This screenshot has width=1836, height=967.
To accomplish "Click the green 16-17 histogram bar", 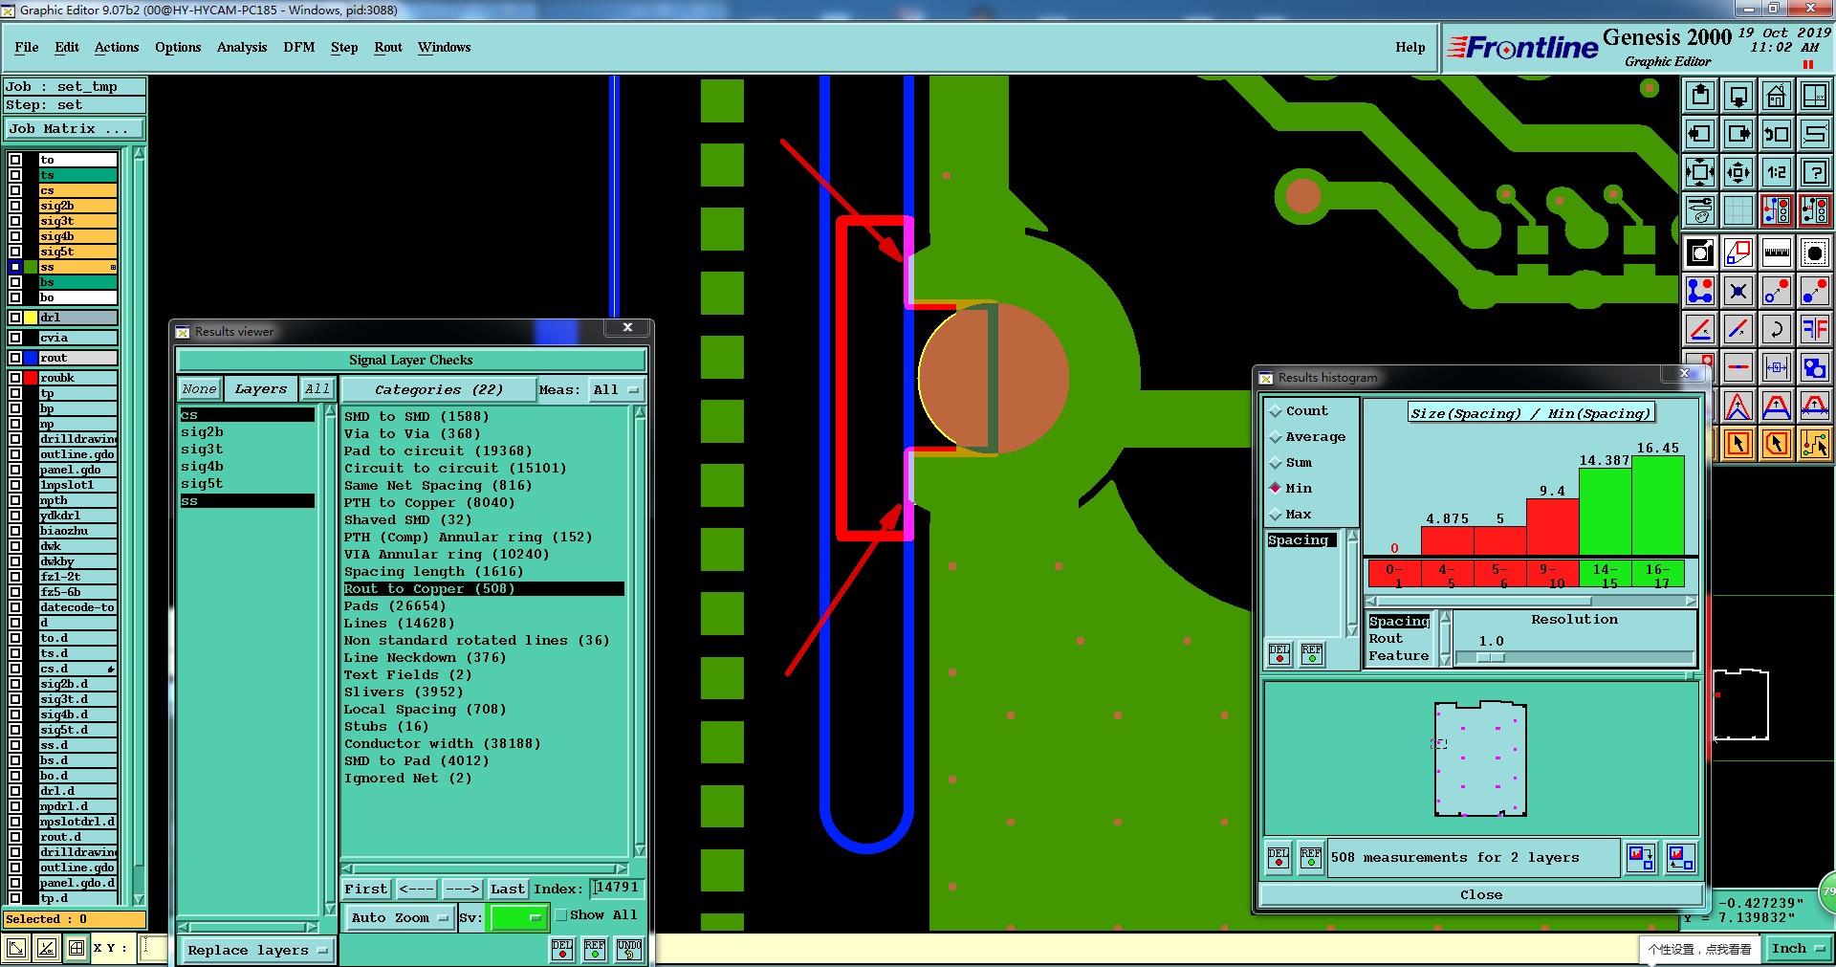I will point(1657,506).
